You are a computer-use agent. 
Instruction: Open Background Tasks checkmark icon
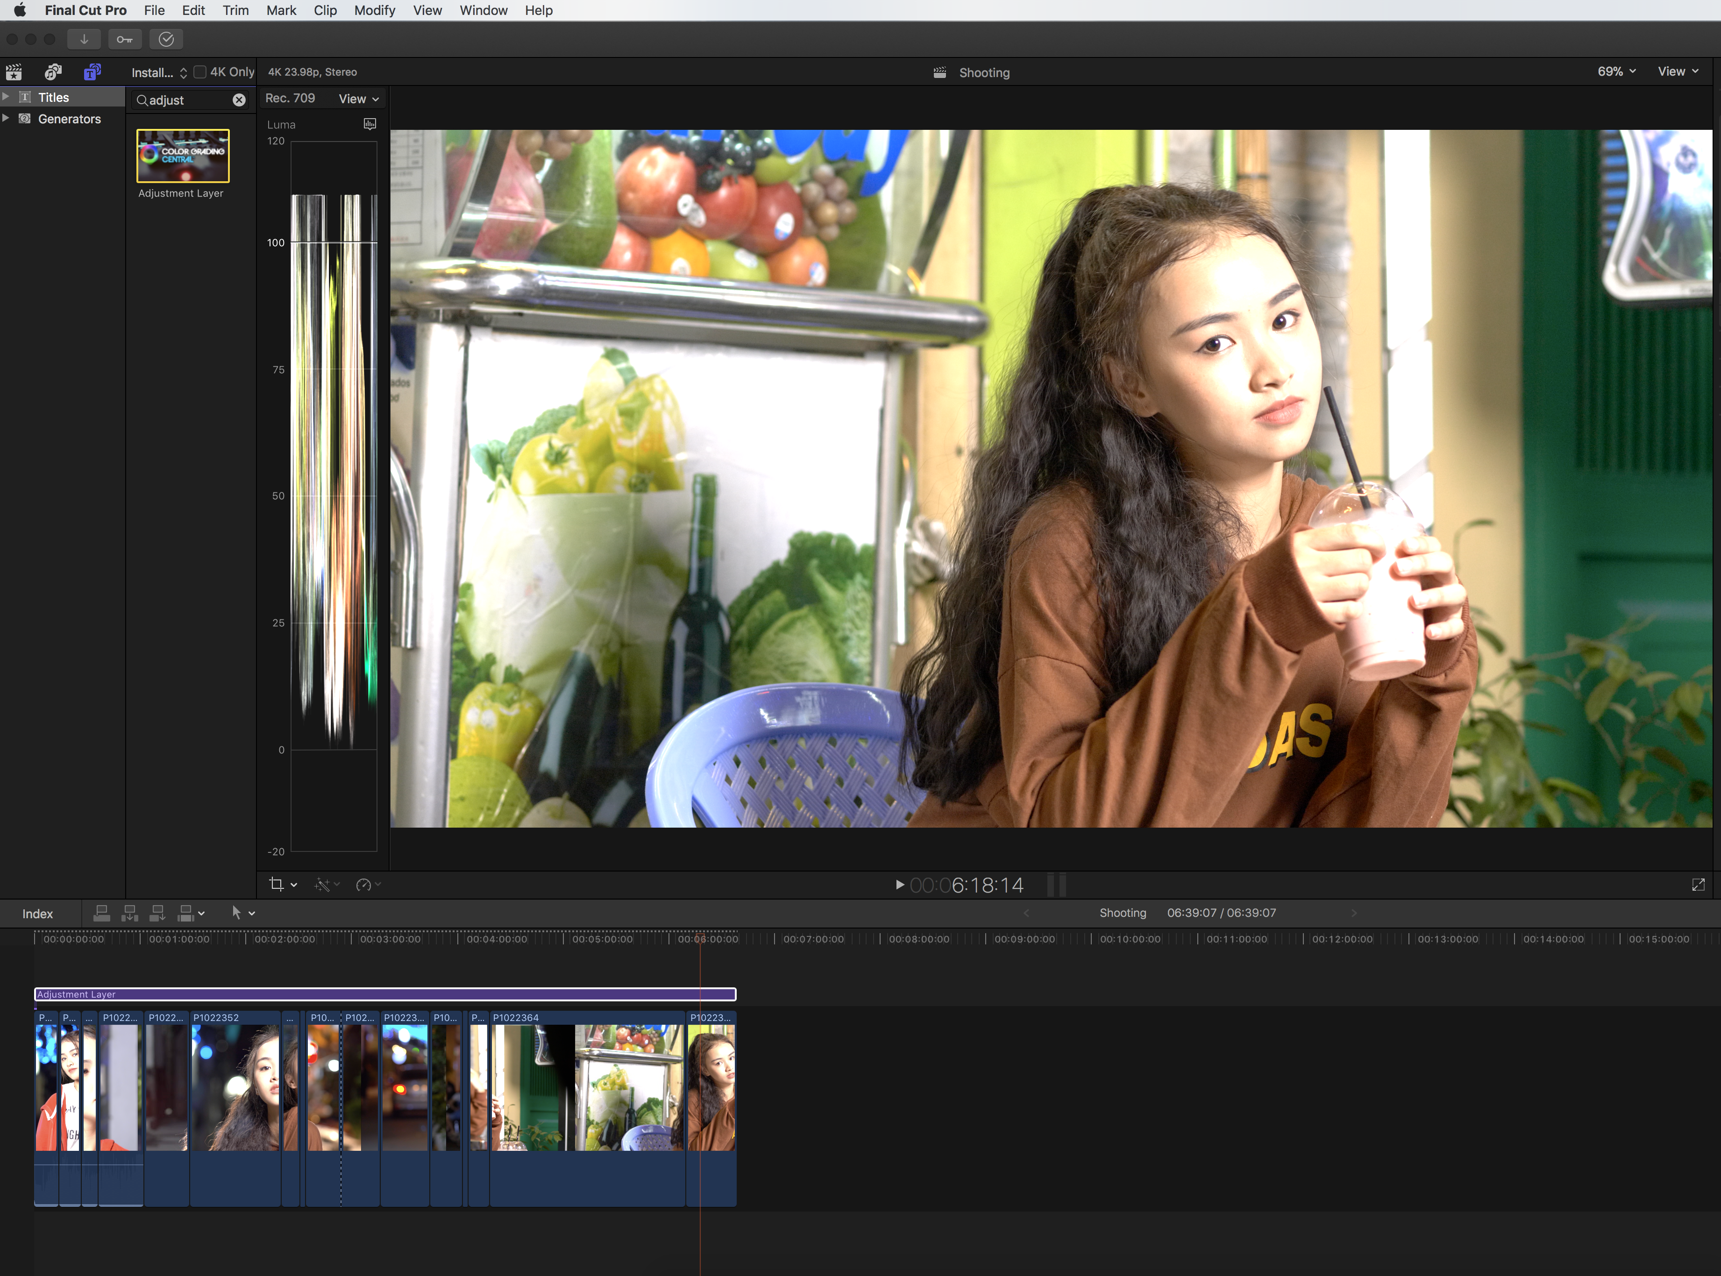[166, 39]
